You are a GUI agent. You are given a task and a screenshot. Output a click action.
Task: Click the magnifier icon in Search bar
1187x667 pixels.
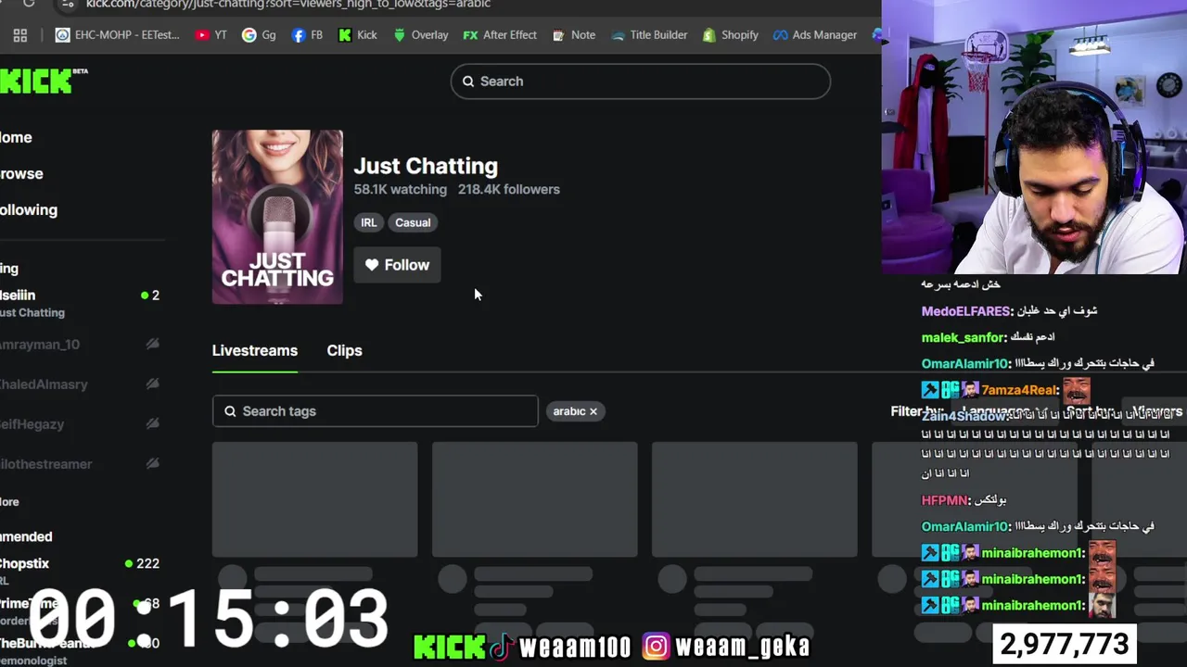pyautogui.click(x=468, y=82)
